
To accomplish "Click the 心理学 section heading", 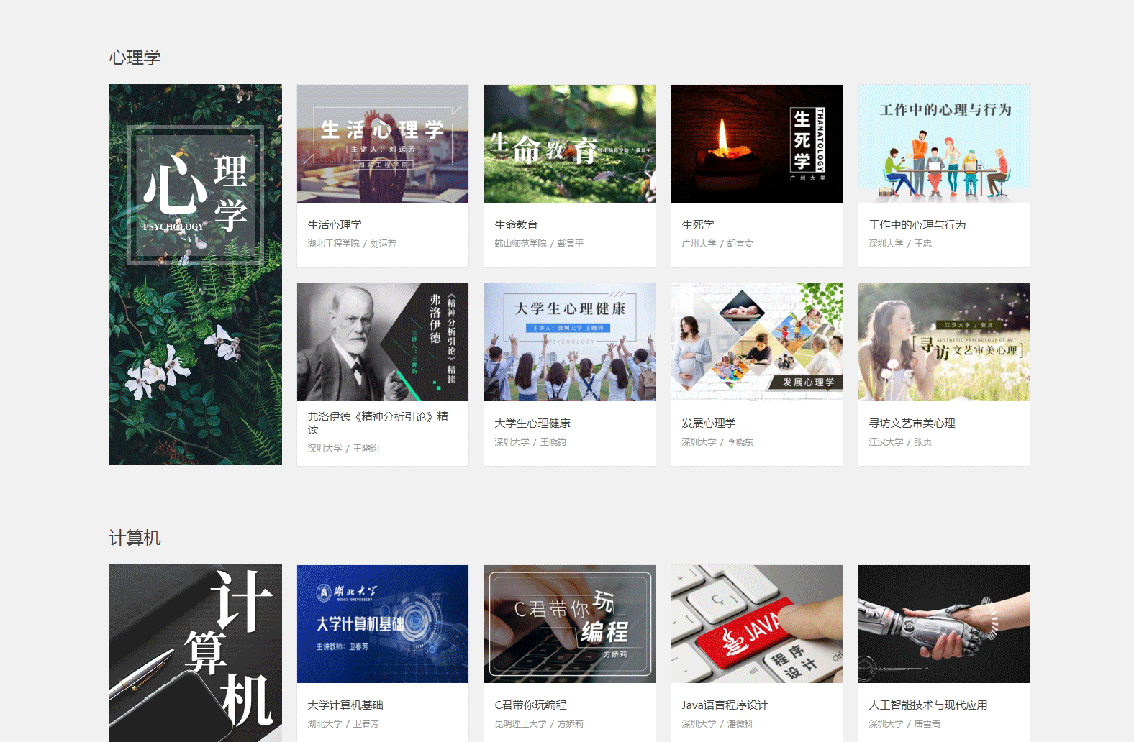I will click(135, 58).
